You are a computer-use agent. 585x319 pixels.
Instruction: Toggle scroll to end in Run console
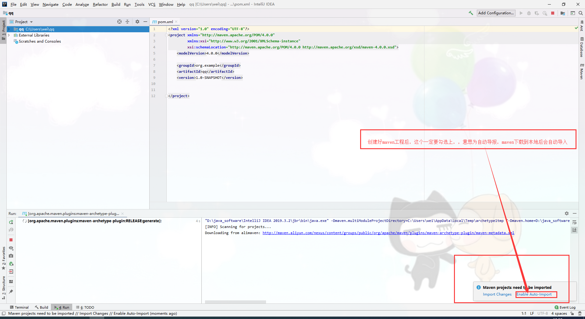574,230
